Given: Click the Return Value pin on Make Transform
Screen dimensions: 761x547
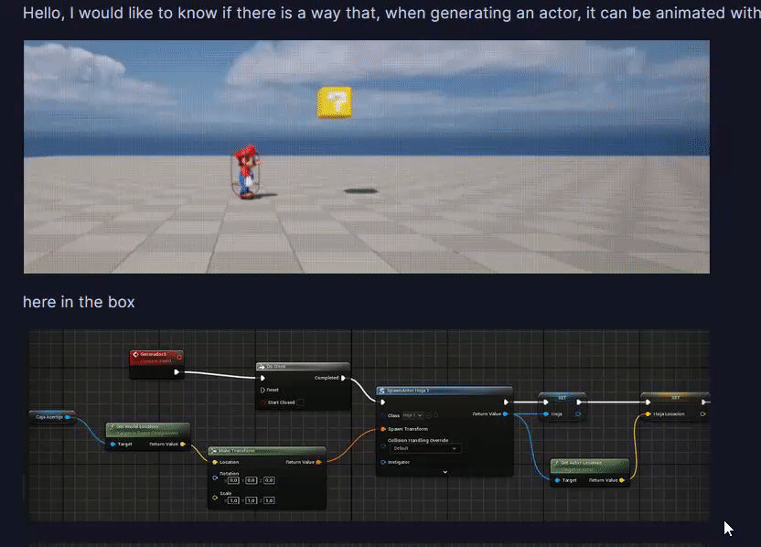Looking at the screenshot, I should point(318,462).
